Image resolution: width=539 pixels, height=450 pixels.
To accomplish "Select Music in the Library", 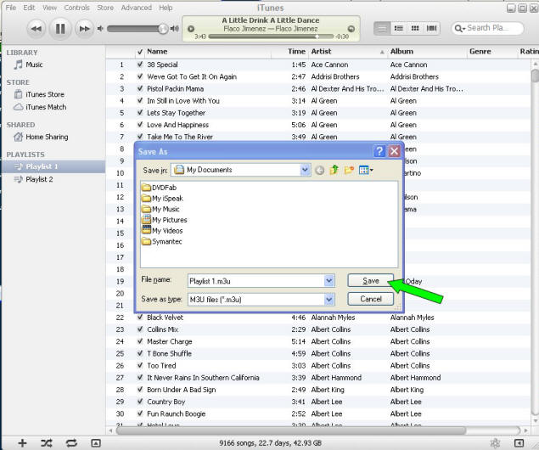I will coord(34,65).
